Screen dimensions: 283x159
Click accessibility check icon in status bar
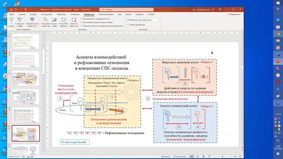pyautogui.click(x=23, y=157)
